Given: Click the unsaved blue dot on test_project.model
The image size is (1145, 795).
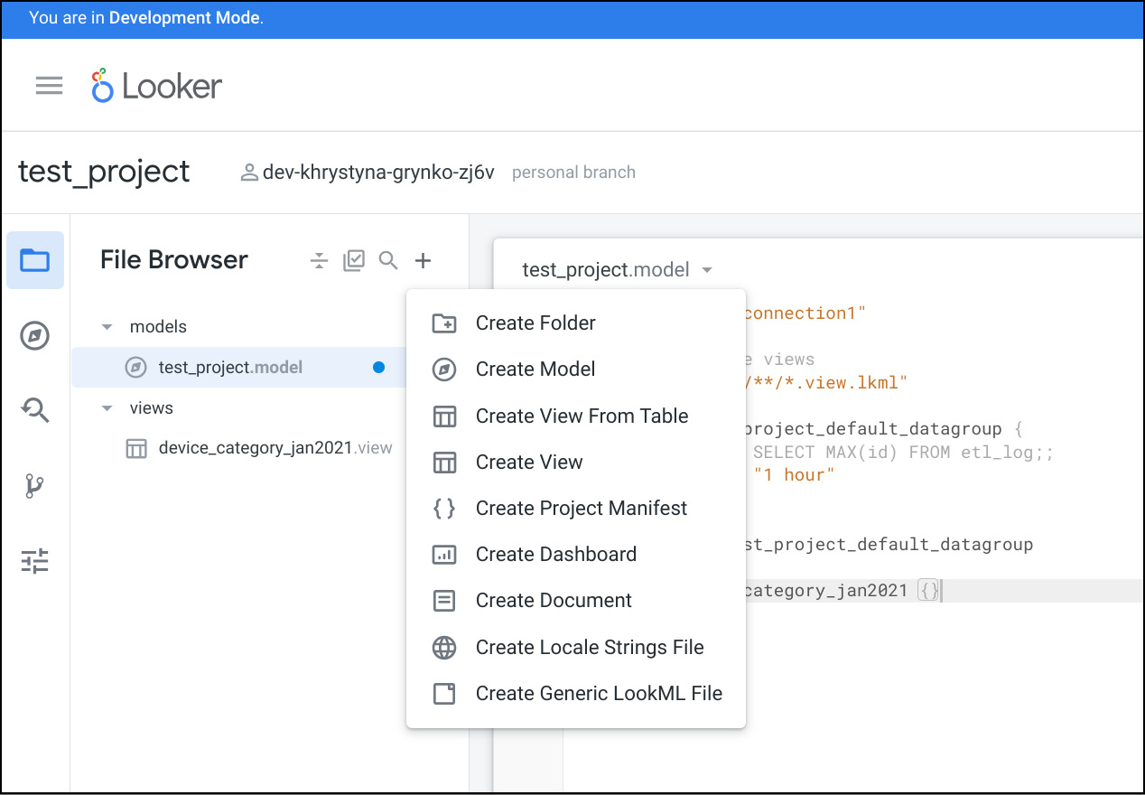Looking at the screenshot, I should [x=378, y=368].
